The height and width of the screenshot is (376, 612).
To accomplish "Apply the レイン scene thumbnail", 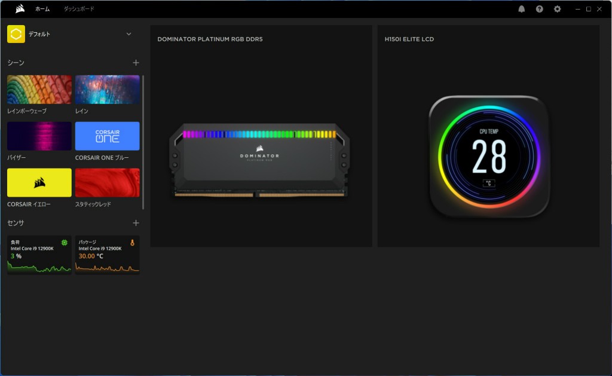I will tap(108, 90).
